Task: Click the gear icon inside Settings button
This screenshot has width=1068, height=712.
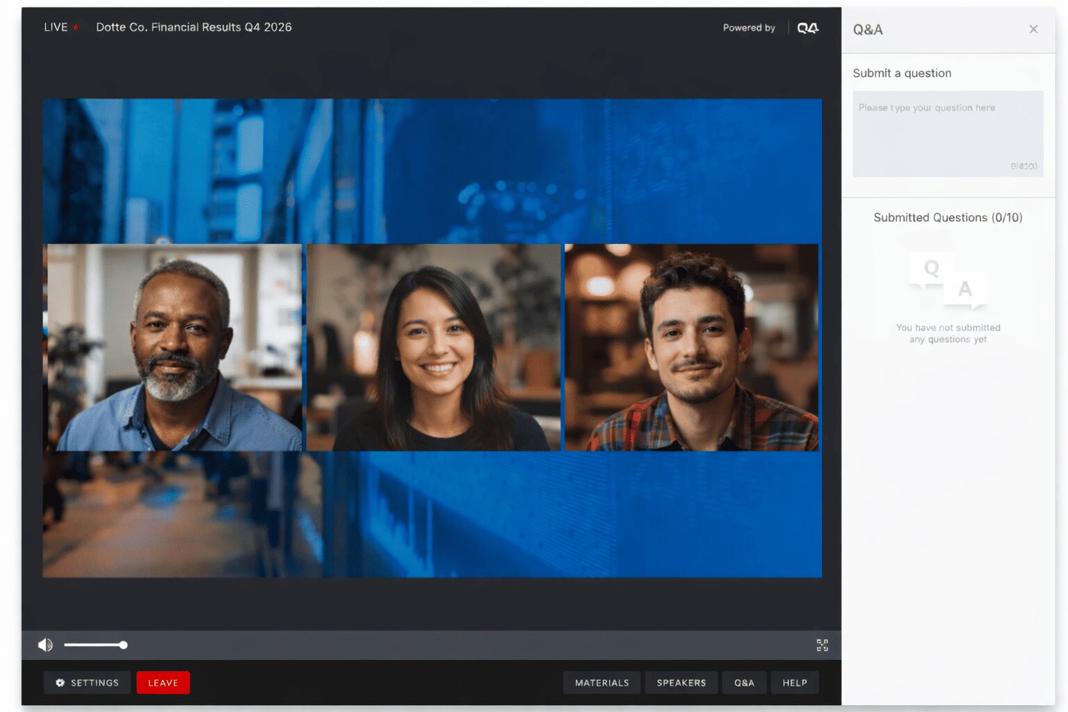Action: tap(60, 682)
